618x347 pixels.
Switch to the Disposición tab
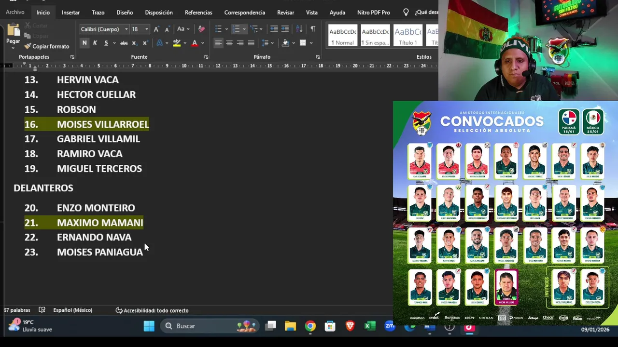coord(159,13)
